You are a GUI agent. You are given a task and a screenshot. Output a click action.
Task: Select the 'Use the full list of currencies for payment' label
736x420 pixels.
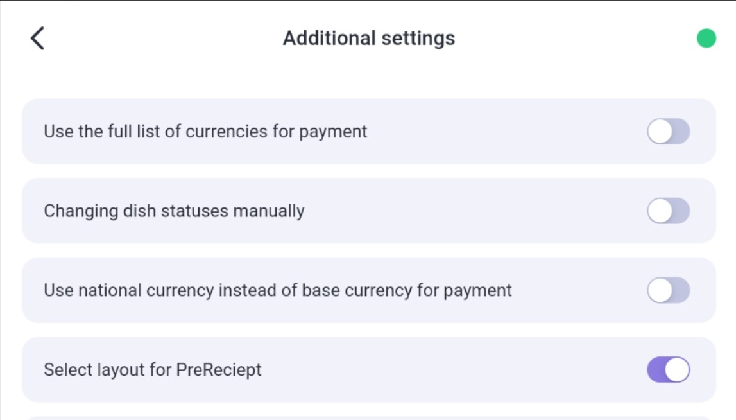pos(205,132)
